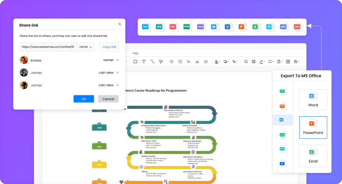The width and height of the screenshot is (342, 184).
Task: Click the Copy link button
Action: 109,47
